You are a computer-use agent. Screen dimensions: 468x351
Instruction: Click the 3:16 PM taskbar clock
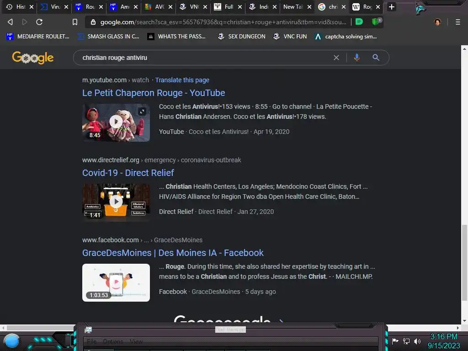pyautogui.click(x=443, y=336)
